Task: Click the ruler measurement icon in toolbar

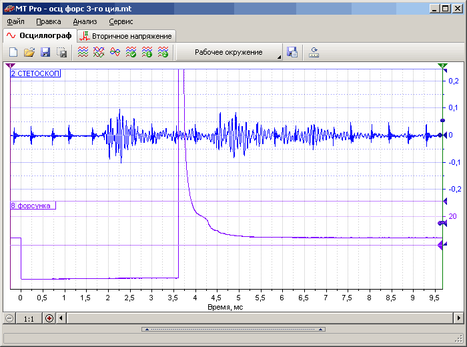Action: 314,52
